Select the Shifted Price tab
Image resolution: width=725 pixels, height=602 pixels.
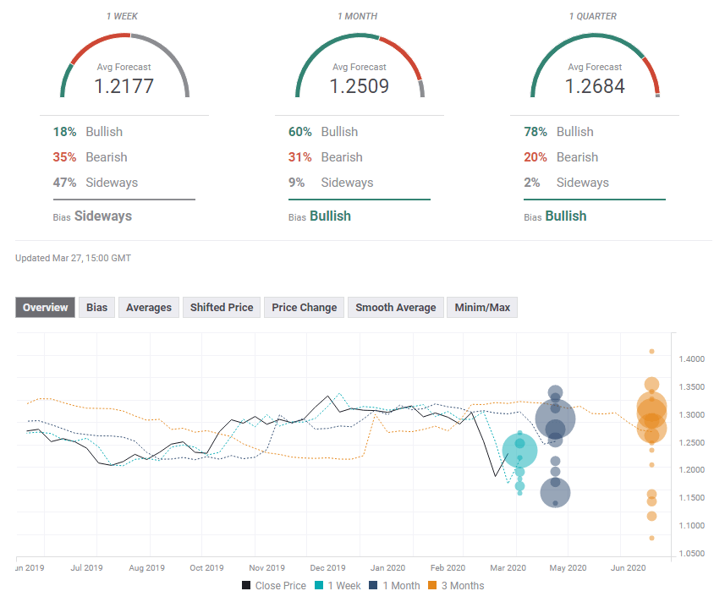[221, 308]
